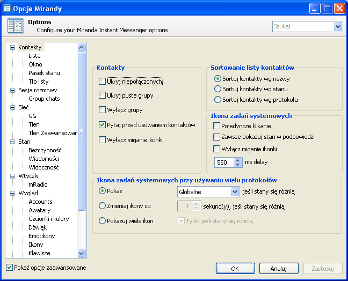Minimize the Opcje Mirandy window

(315, 9)
